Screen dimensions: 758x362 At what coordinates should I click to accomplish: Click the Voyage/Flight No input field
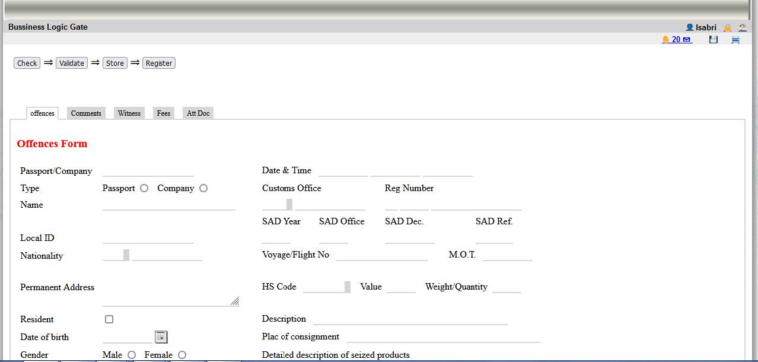[x=381, y=255]
